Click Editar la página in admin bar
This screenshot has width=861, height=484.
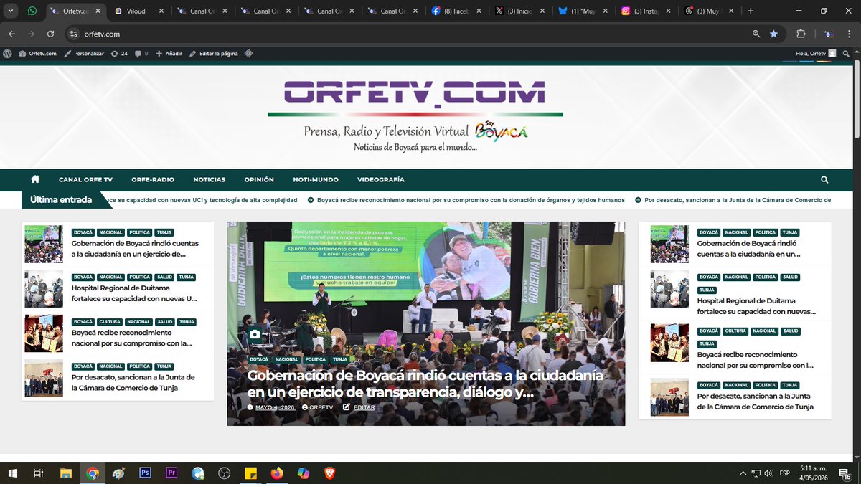pos(213,53)
